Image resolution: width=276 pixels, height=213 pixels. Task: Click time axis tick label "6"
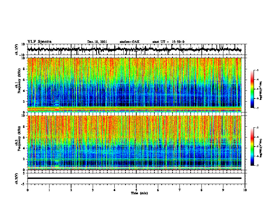pyautogui.click(x=158, y=190)
